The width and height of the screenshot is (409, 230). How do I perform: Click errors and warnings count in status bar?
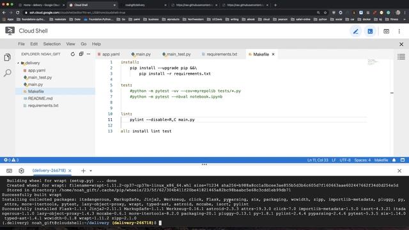12,160
